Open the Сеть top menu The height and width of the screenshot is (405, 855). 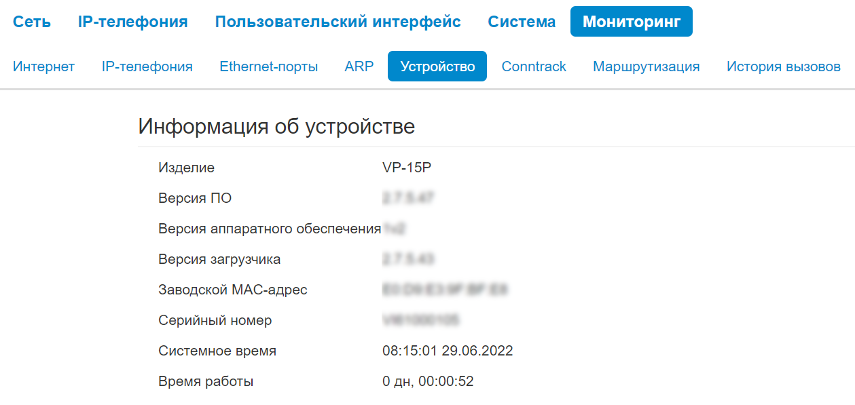(x=32, y=22)
